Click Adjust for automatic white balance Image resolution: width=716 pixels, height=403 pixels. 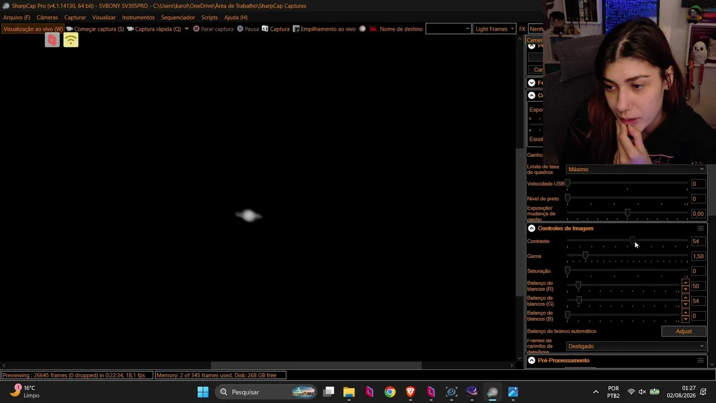tap(684, 331)
